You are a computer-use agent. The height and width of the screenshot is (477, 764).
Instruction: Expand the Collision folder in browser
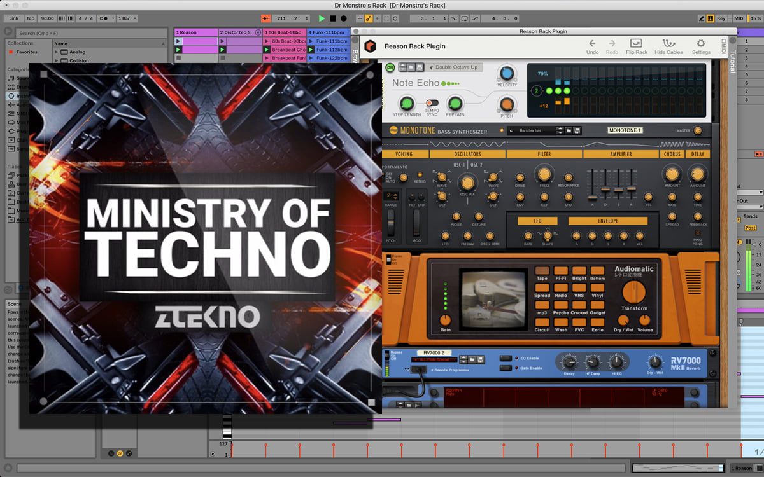pos(57,60)
